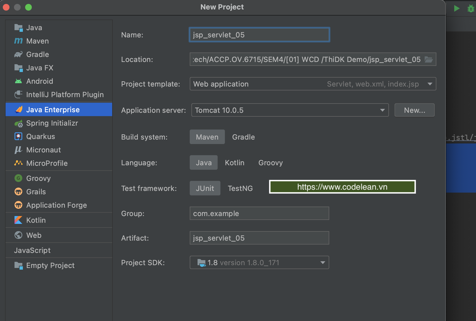This screenshot has width=476, height=321.
Task: Select the Java Enterprise generator icon
Action: point(18,109)
